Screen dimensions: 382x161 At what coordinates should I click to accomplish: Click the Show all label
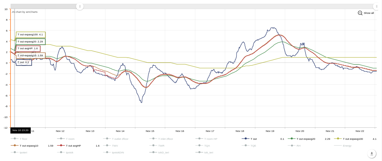point(369,13)
